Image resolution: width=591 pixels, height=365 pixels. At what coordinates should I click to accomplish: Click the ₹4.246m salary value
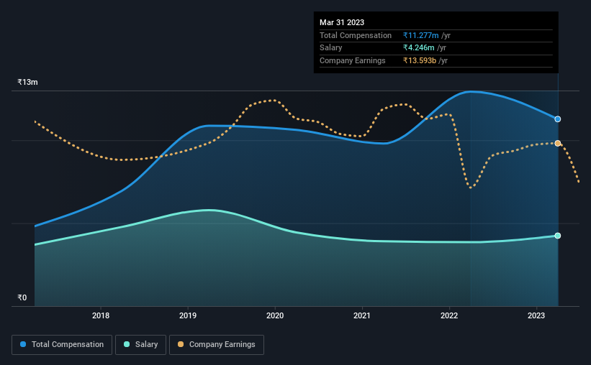pyautogui.click(x=418, y=48)
